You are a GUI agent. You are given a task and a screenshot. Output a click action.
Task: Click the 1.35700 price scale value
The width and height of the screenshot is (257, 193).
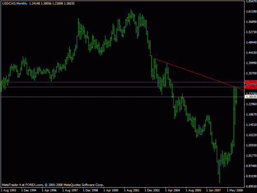(x=251, y=73)
